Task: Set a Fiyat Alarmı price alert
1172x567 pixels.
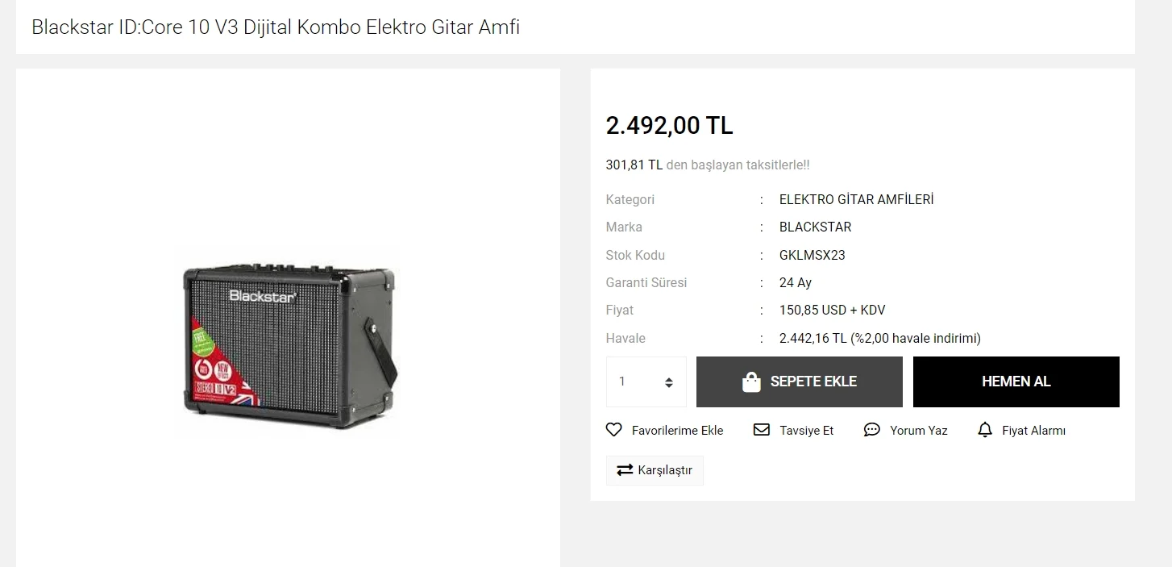Action: (x=1033, y=431)
